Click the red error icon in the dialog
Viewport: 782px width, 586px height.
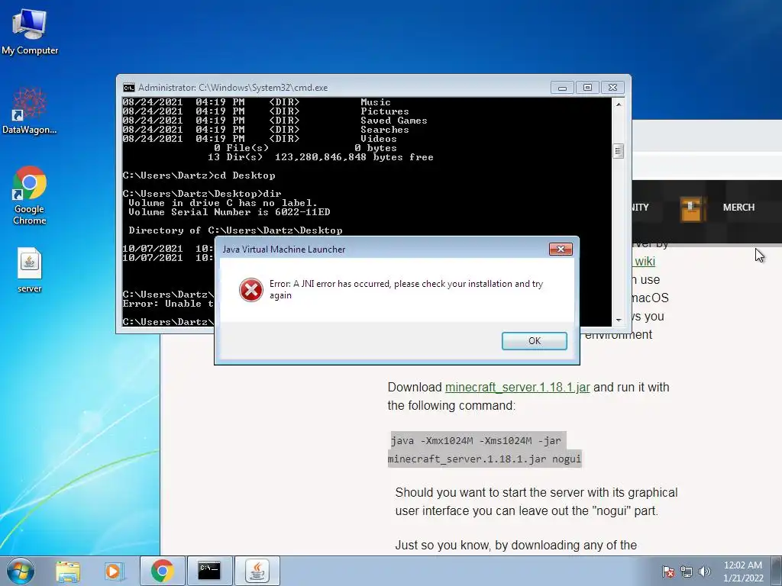tap(251, 290)
